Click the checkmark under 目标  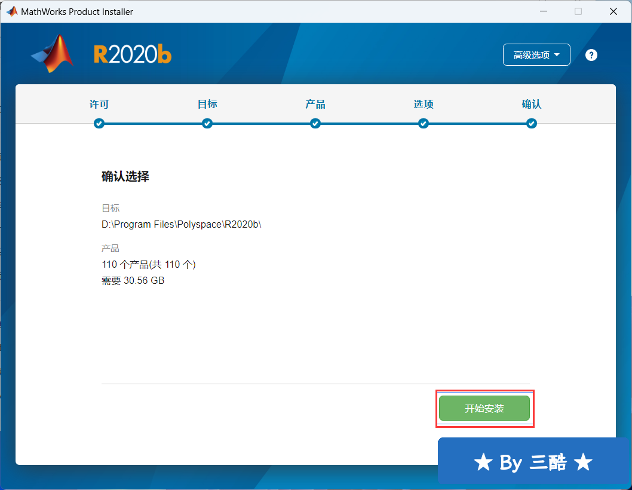click(207, 124)
